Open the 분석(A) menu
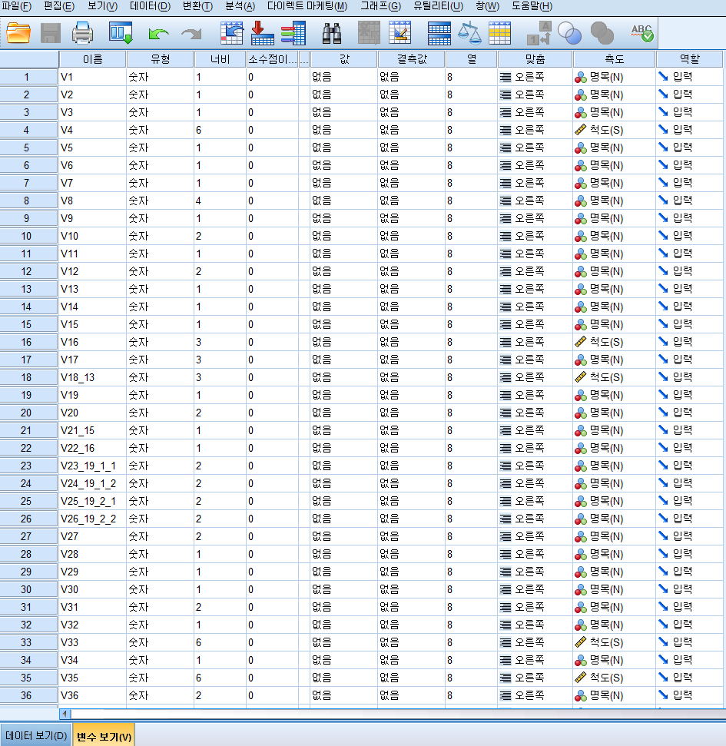This screenshot has height=746, width=726. pos(240,6)
